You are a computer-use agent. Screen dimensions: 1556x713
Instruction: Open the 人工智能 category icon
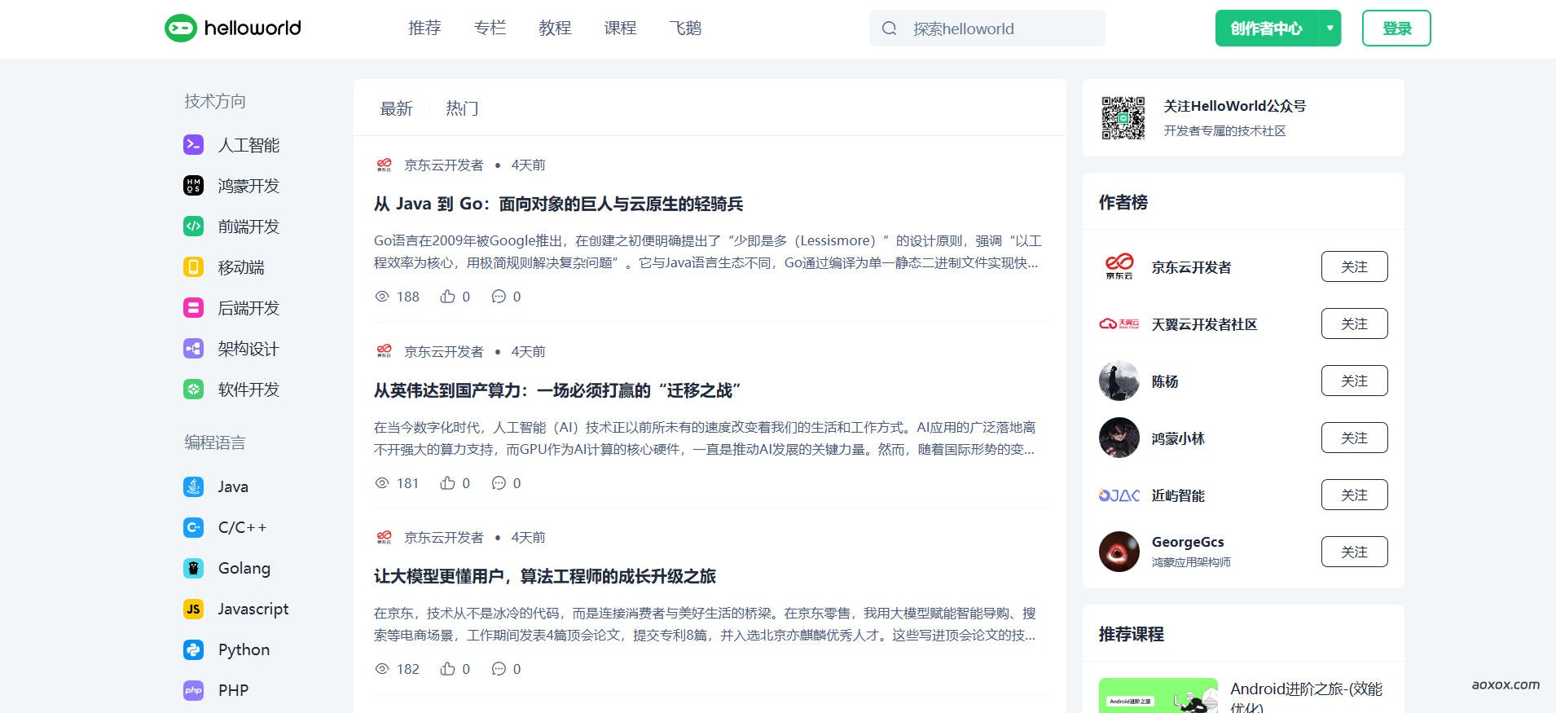click(193, 145)
